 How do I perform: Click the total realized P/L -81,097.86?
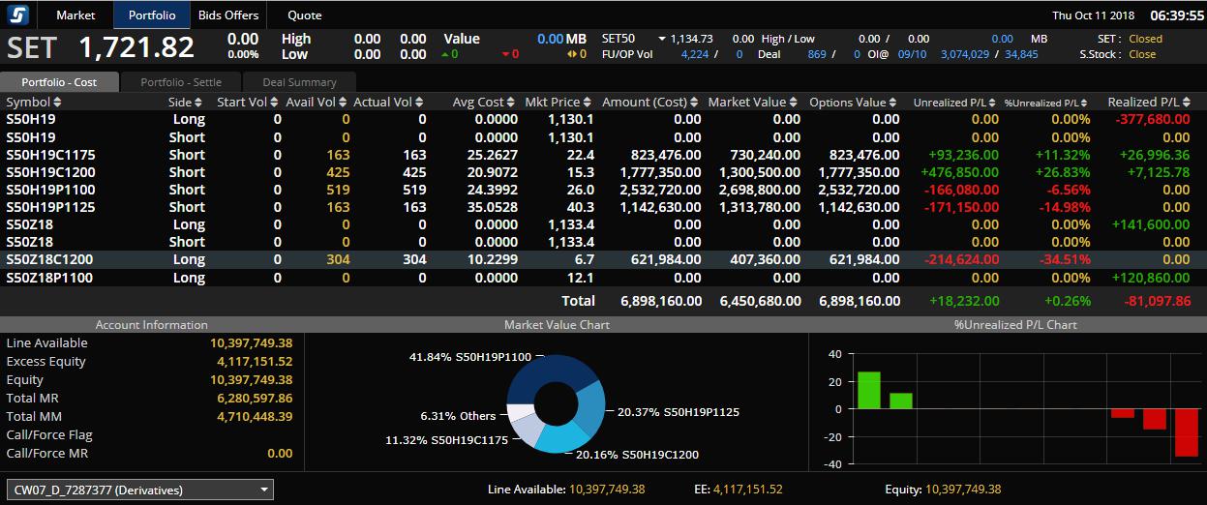click(x=1157, y=301)
